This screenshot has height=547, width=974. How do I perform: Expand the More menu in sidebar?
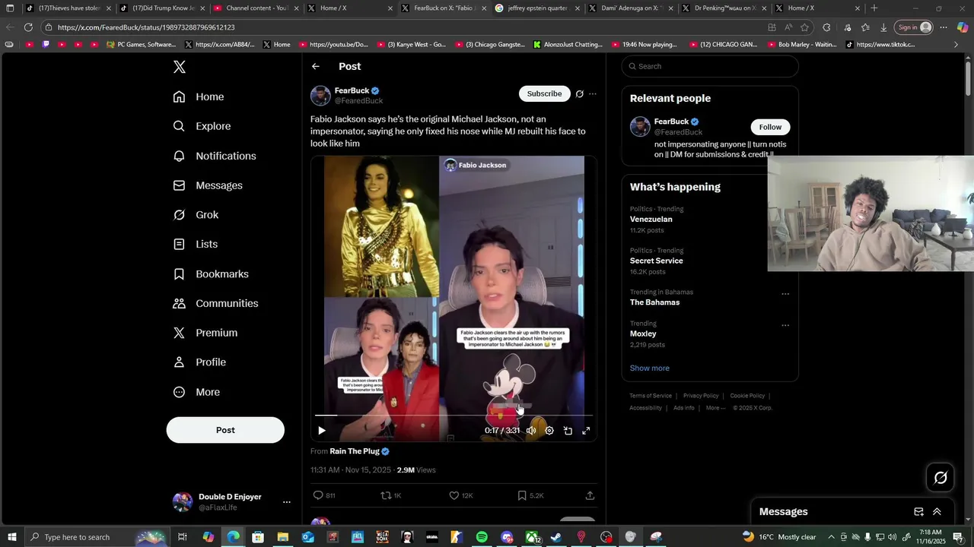pos(196,392)
